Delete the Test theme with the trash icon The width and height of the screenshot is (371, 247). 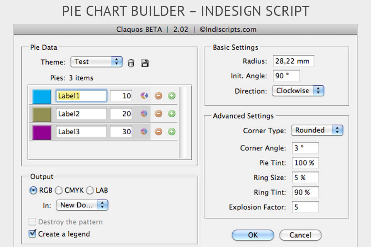point(131,62)
